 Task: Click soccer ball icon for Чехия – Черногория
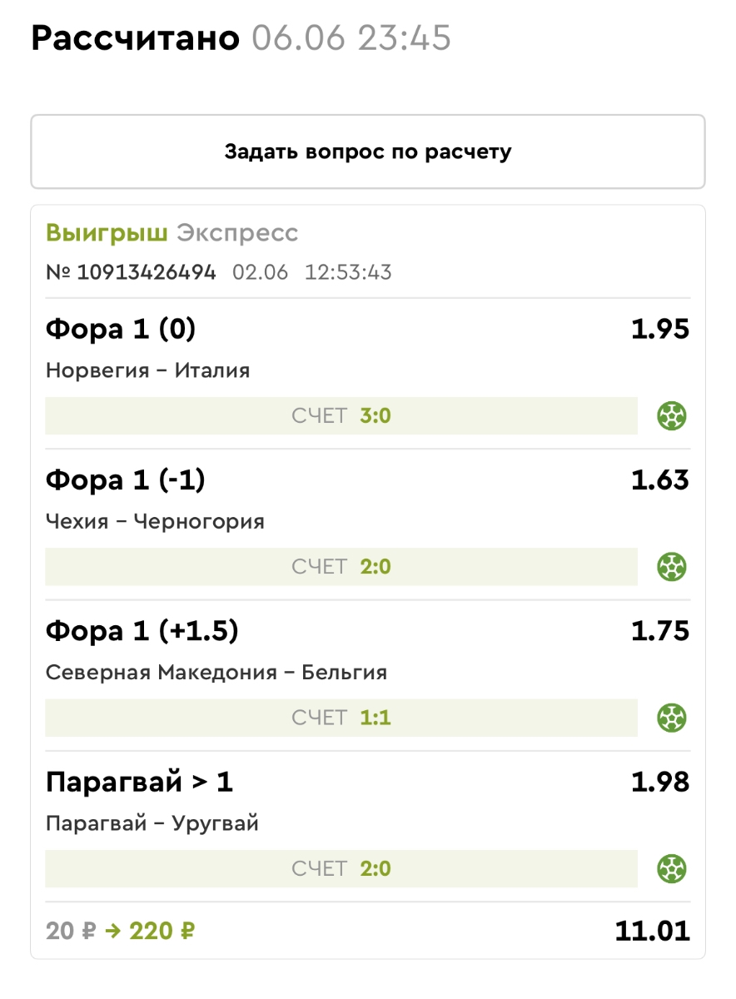coord(672,567)
